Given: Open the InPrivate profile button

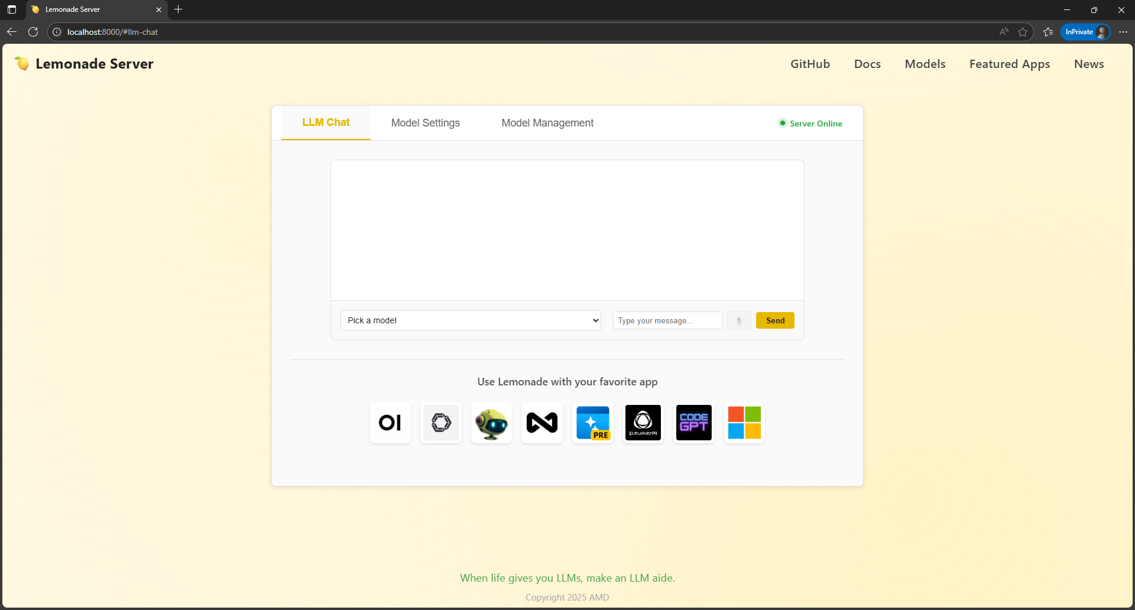Looking at the screenshot, I should (1085, 32).
